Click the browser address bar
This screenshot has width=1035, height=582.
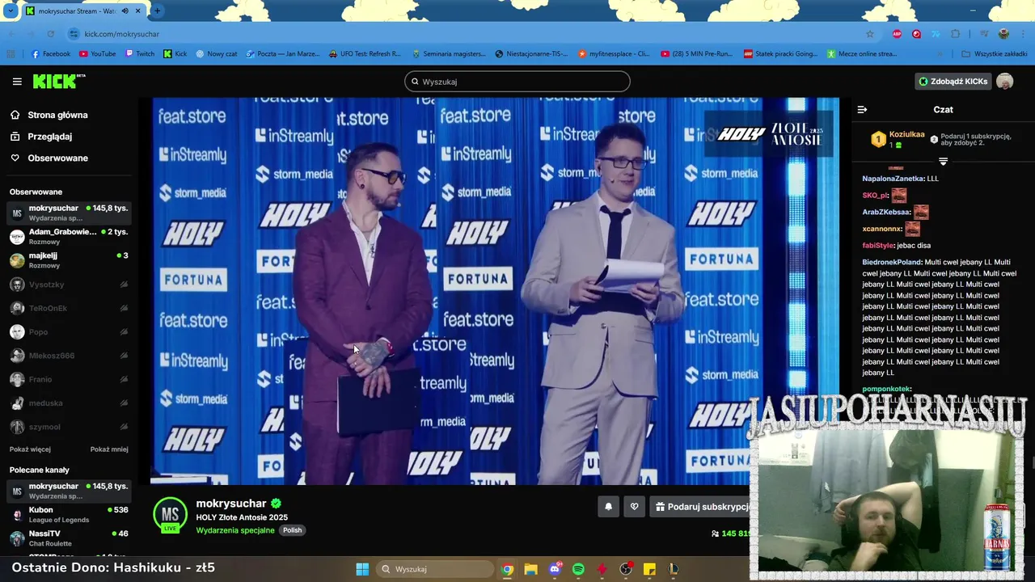[x=469, y=34]
